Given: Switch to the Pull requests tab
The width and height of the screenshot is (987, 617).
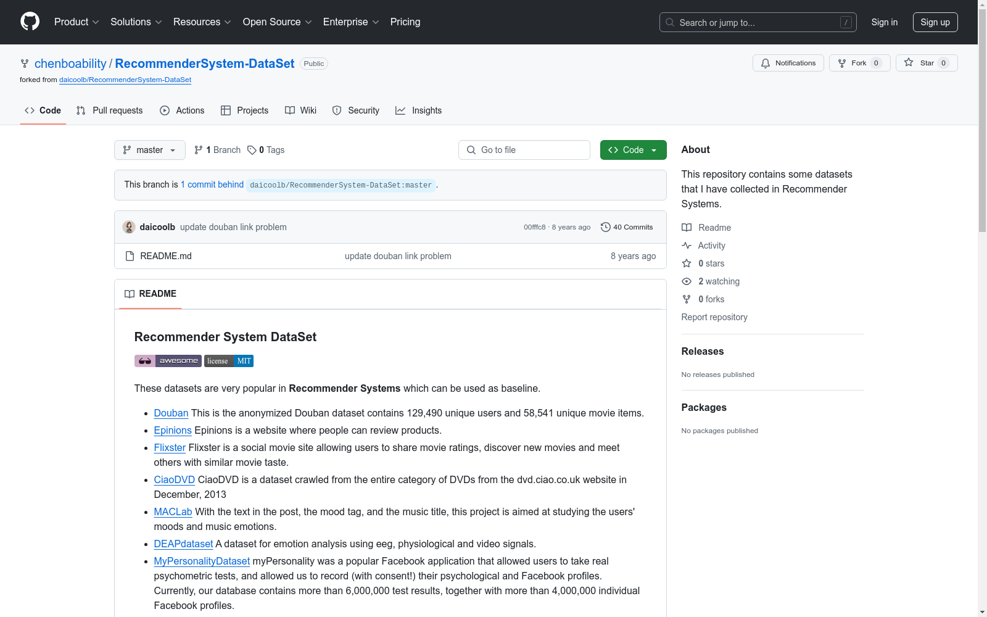Looking at the screenshot, I should (109, 110).
